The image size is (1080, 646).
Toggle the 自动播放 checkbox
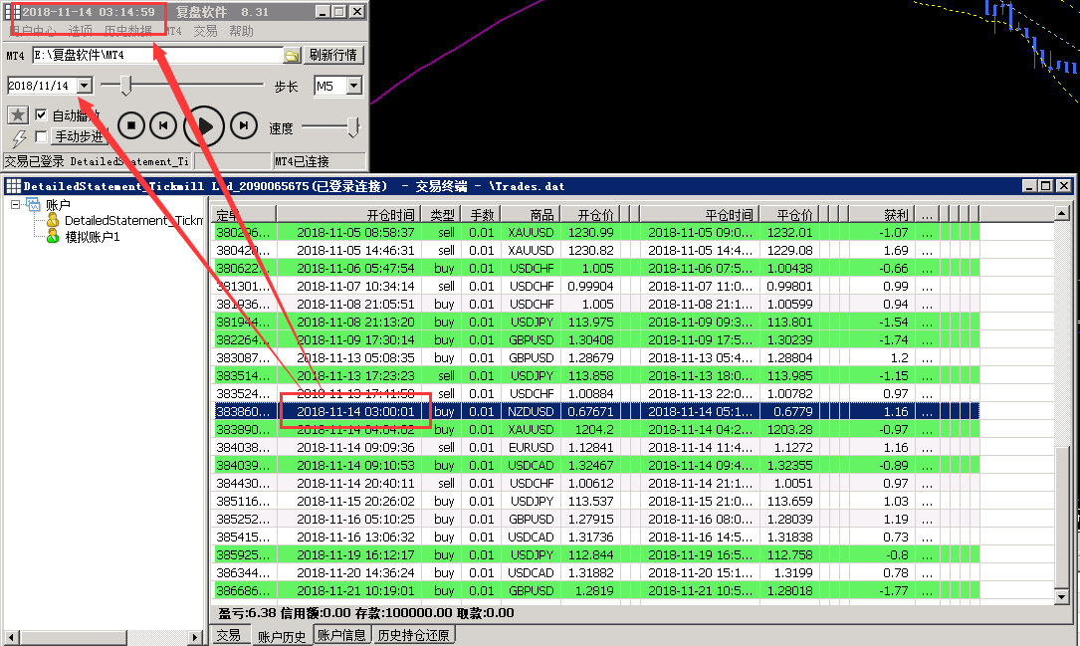tap(41, 115)
